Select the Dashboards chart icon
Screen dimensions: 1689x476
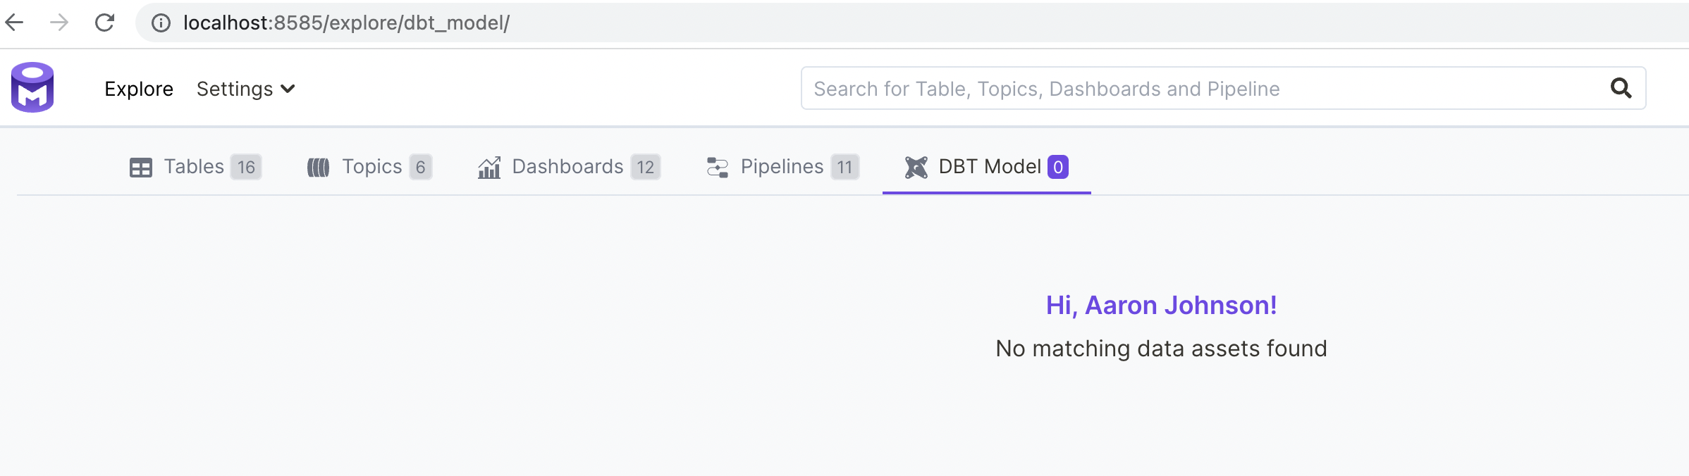point(489,167)
